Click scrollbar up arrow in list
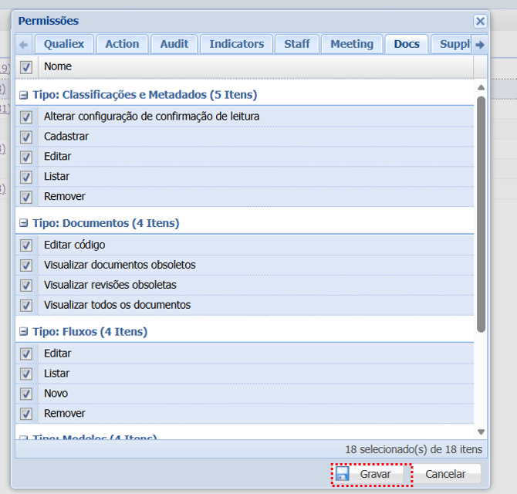 point(481,87)
